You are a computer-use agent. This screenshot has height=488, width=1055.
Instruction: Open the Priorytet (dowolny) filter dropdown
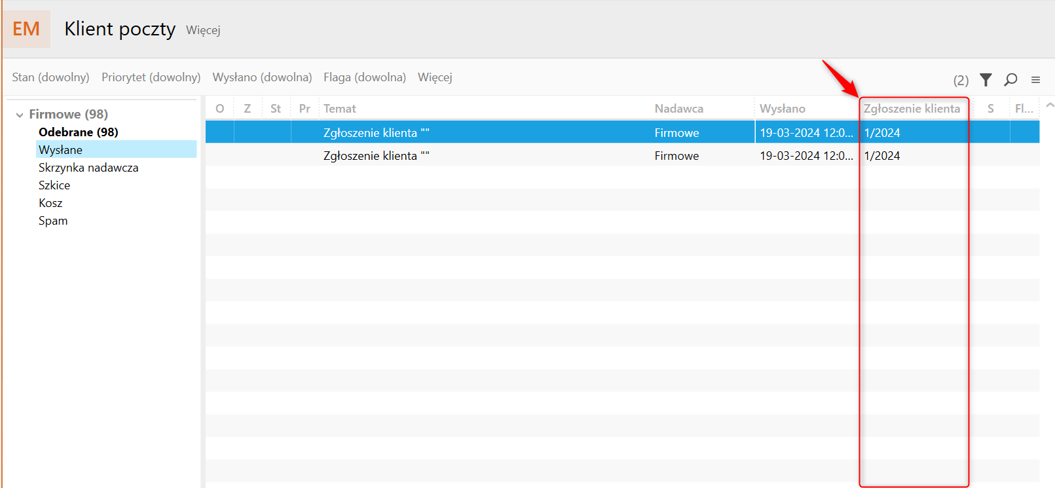(151, 77)
